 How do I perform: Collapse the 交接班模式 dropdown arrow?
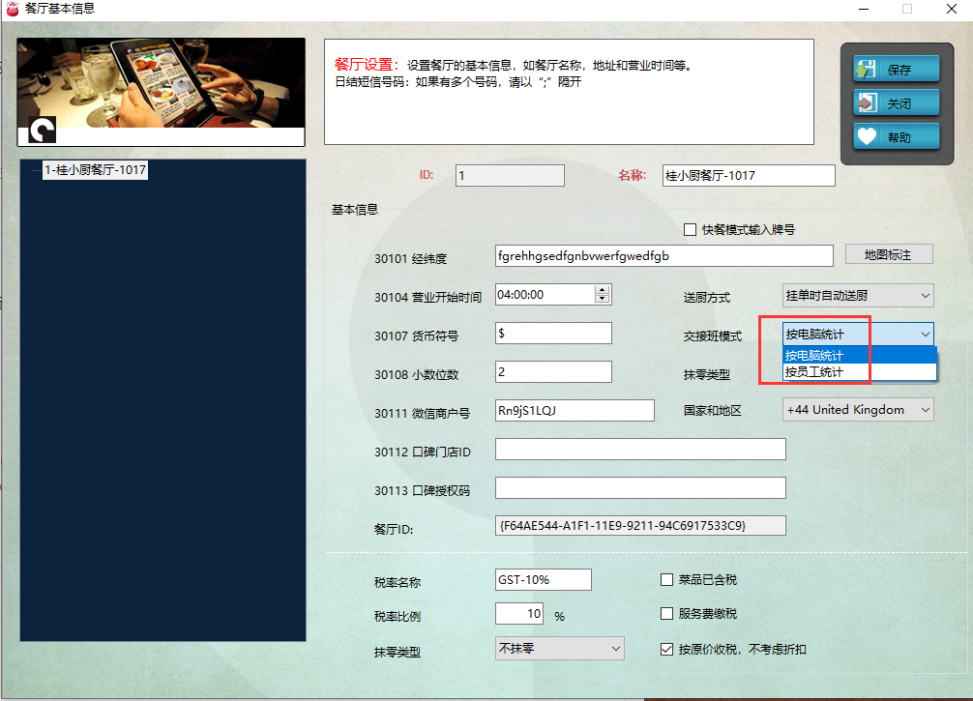pyautogui.click(x=926, y=335)
